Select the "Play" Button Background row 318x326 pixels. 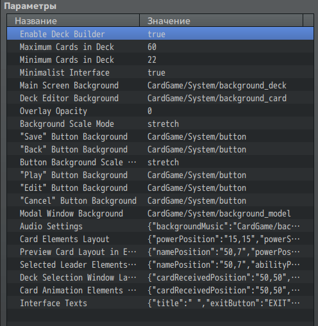tap(160, 174)
